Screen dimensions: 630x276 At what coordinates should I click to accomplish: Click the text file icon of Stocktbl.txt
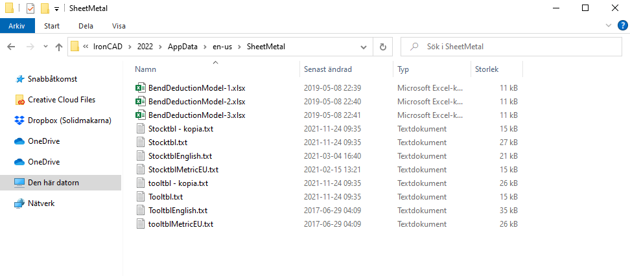click(140, 143)
